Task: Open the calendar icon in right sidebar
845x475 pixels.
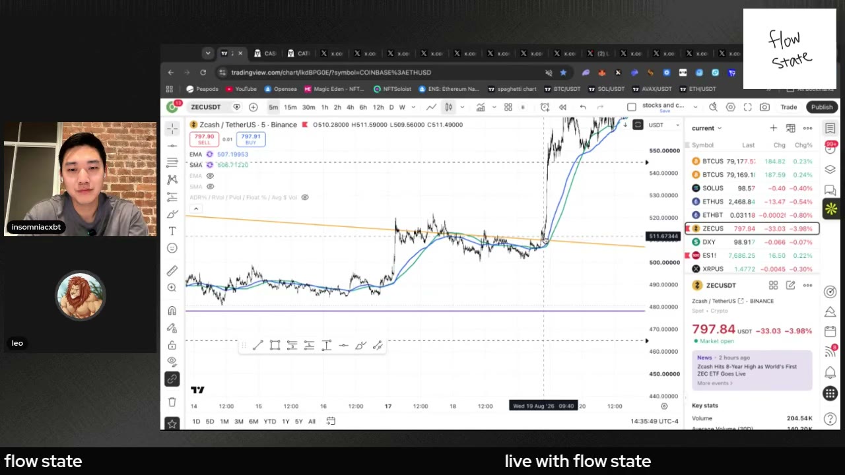Action: (830, 331)
